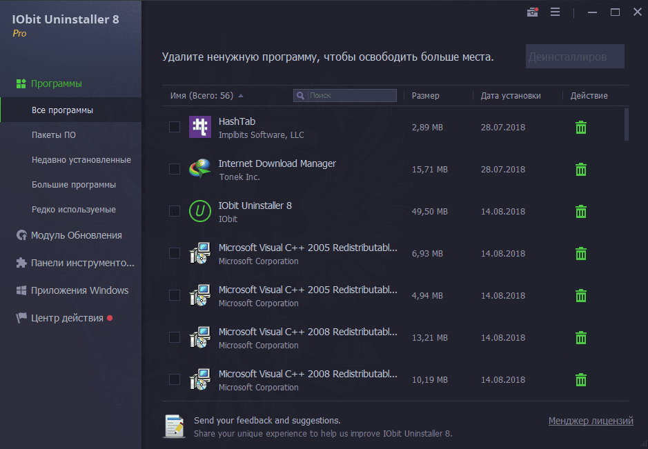
Task: Toggle the sort arrow next to Имя column
Action: tap(241, 96)
